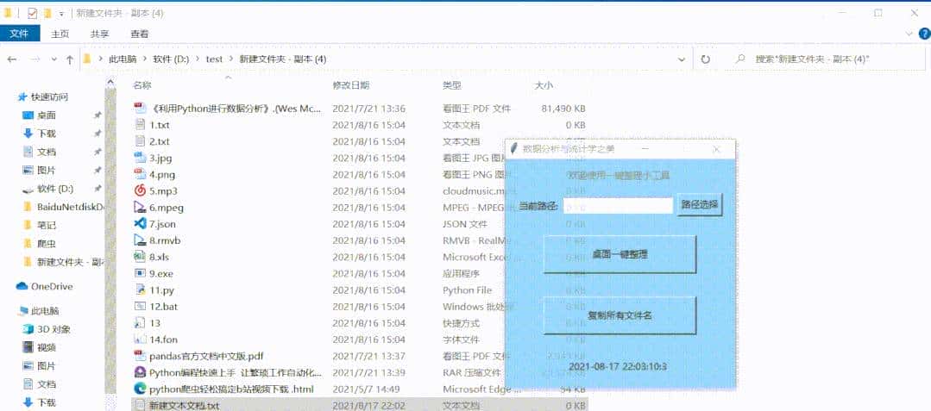Image resolution: width=931 pixels, height=411 pixels.
Task: Select the 1.txt file icon
Action: [140, 125]
